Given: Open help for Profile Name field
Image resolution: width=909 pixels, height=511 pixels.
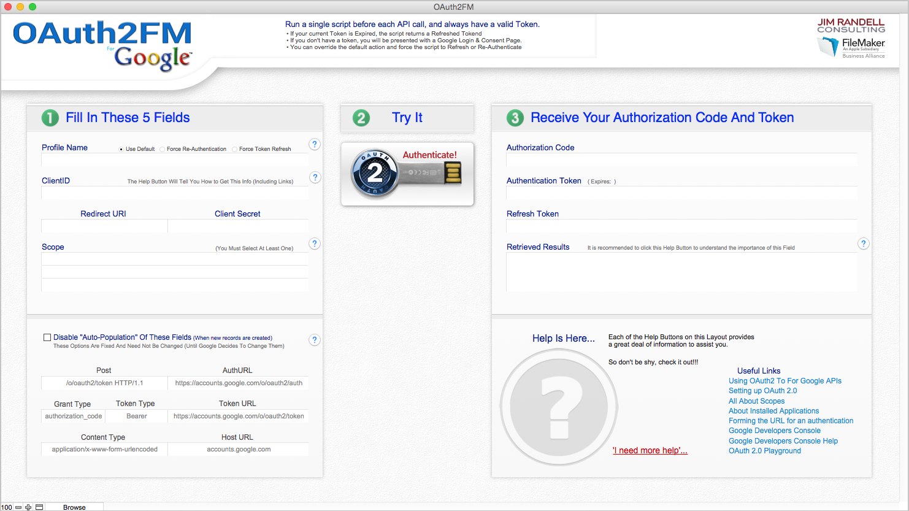Looking at the screenshot, I should click(315, 144).
